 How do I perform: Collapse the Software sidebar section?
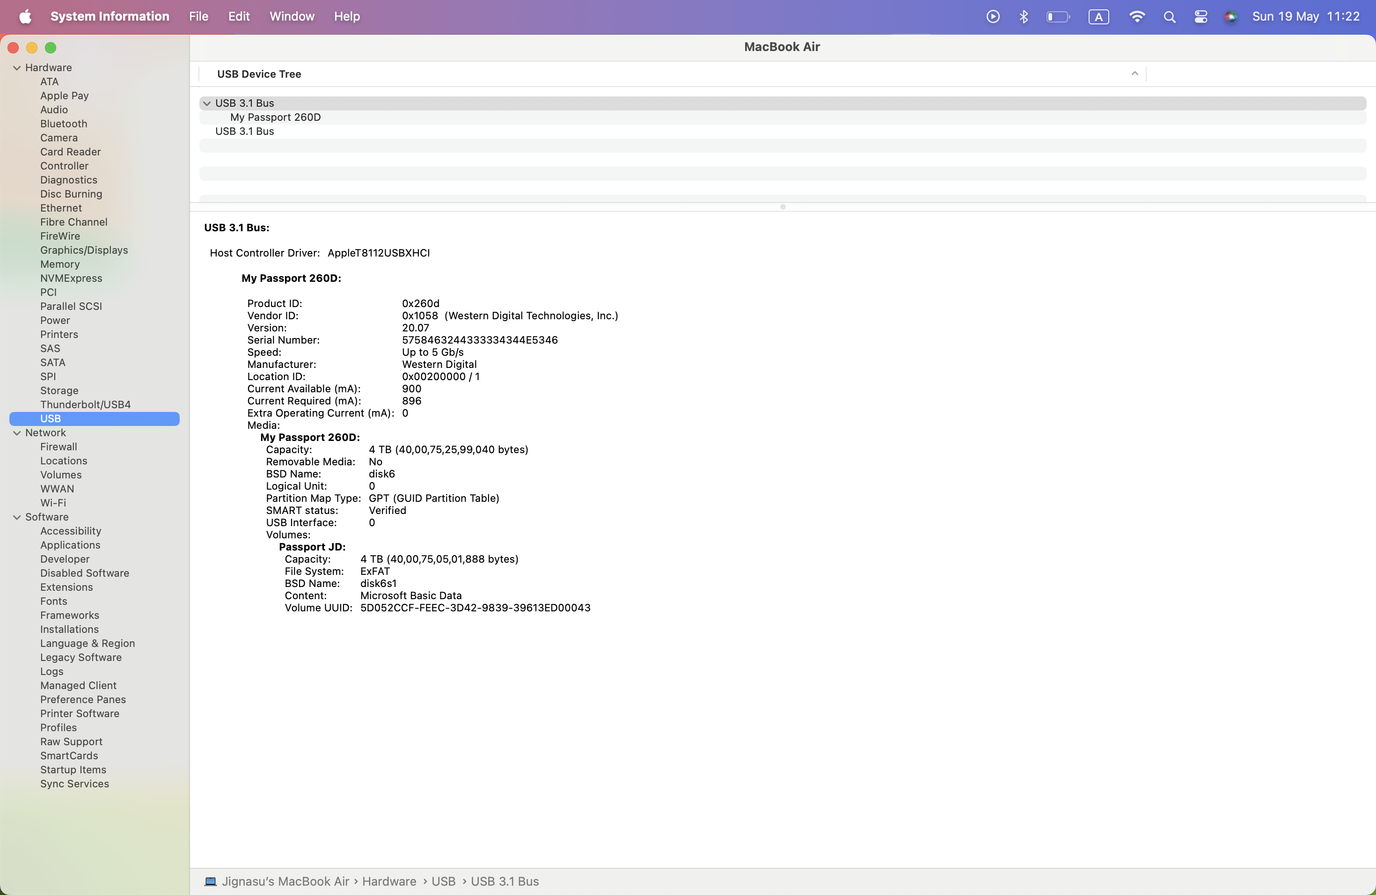17,517
